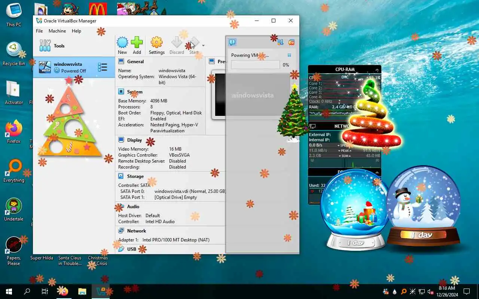Click the green Add machine icon
The image size is (479, 299).
137,42
